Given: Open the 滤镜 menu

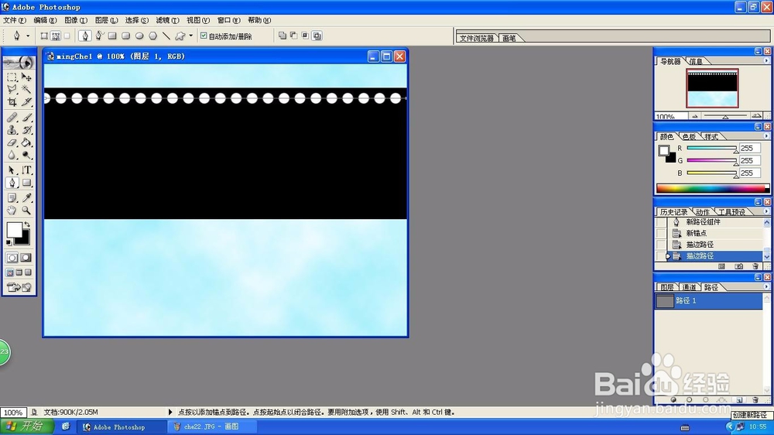Looking at the screenshot, I should [x=167, y=20].
